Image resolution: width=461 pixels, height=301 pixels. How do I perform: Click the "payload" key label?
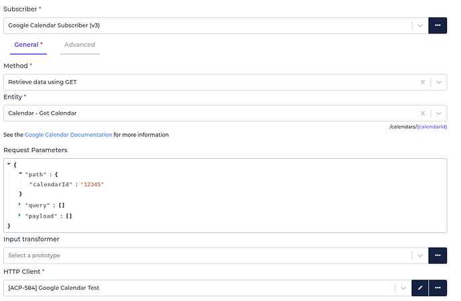[41, 216]
